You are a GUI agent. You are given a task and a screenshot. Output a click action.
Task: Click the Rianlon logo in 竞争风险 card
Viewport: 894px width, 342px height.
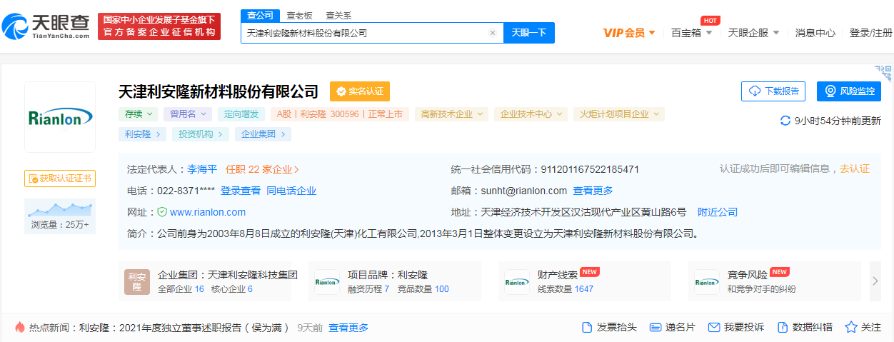[x=707, y=282]
